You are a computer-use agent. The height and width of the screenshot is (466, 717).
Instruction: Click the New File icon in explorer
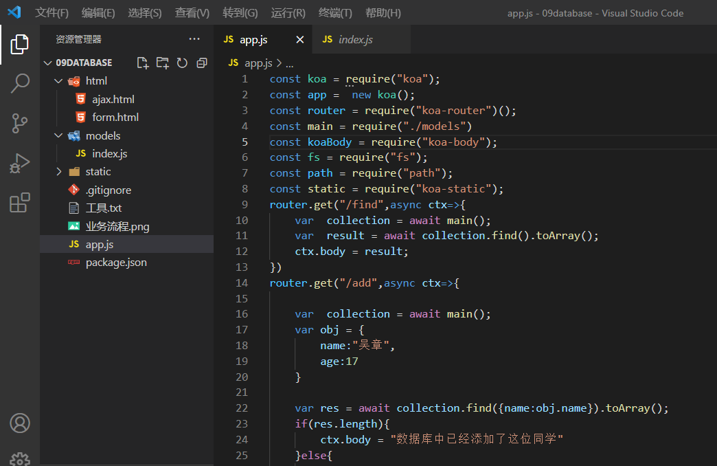click(x=143, y=63)
